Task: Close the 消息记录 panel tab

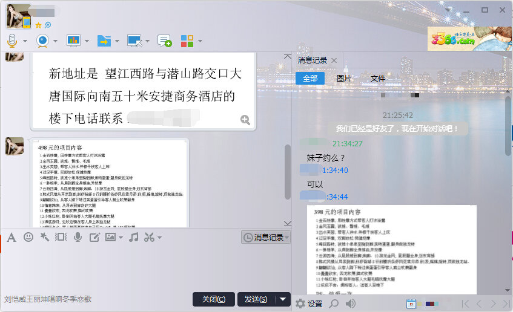Action: click(333, 60)
